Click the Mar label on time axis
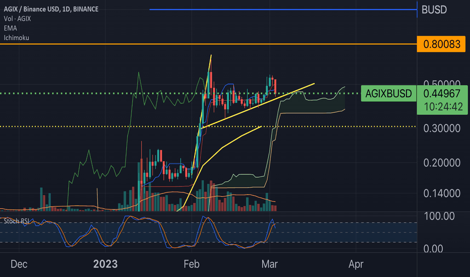The image size is (470, 277). click(x=269, y=264)
